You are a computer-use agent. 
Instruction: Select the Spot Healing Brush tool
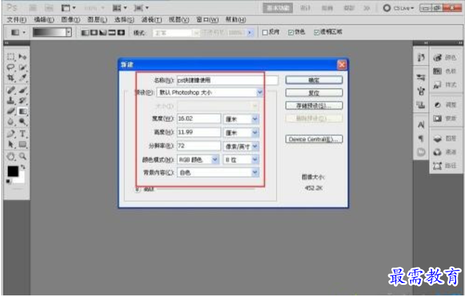11,90
